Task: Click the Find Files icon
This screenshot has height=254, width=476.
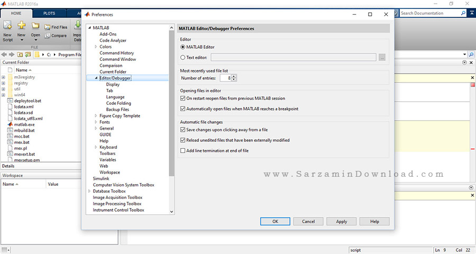Action: coord(48,27)
